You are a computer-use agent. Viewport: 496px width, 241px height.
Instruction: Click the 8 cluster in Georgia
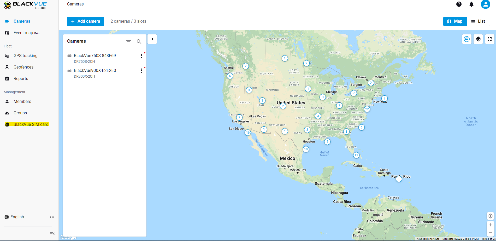tap(346, 132)
